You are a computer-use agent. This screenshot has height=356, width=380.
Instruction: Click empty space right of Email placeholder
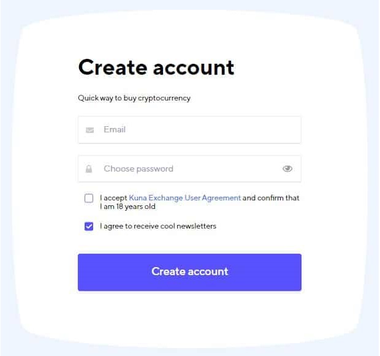233,130
